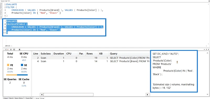Click the SELECT 'Products'[Brand] query cell

pyautogui.click(x=130, y=61)
